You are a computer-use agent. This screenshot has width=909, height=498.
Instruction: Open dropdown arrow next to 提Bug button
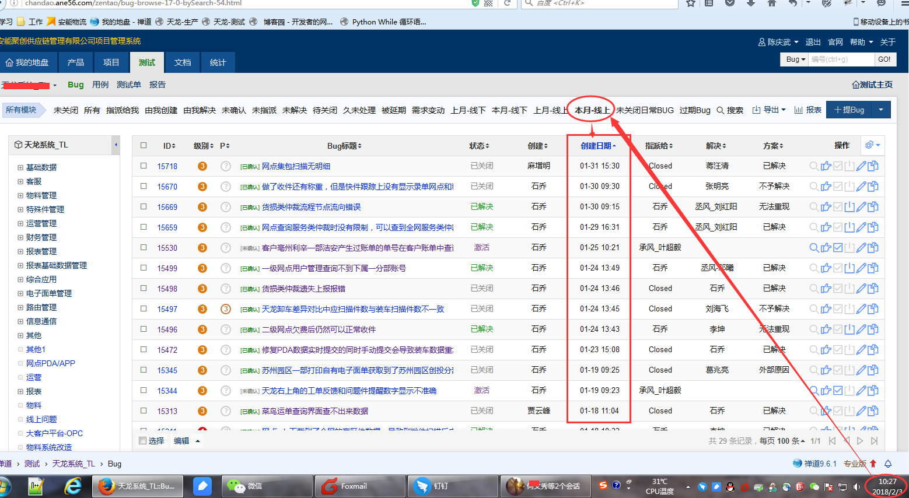[880, 110]
